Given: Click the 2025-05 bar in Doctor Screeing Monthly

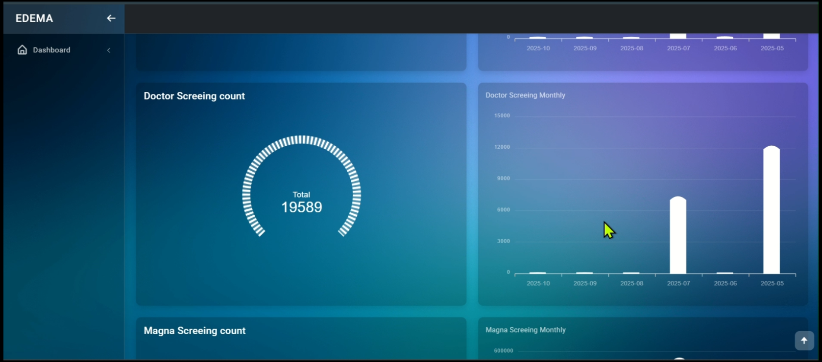Looking at the screenshot, I should [772, 210].
